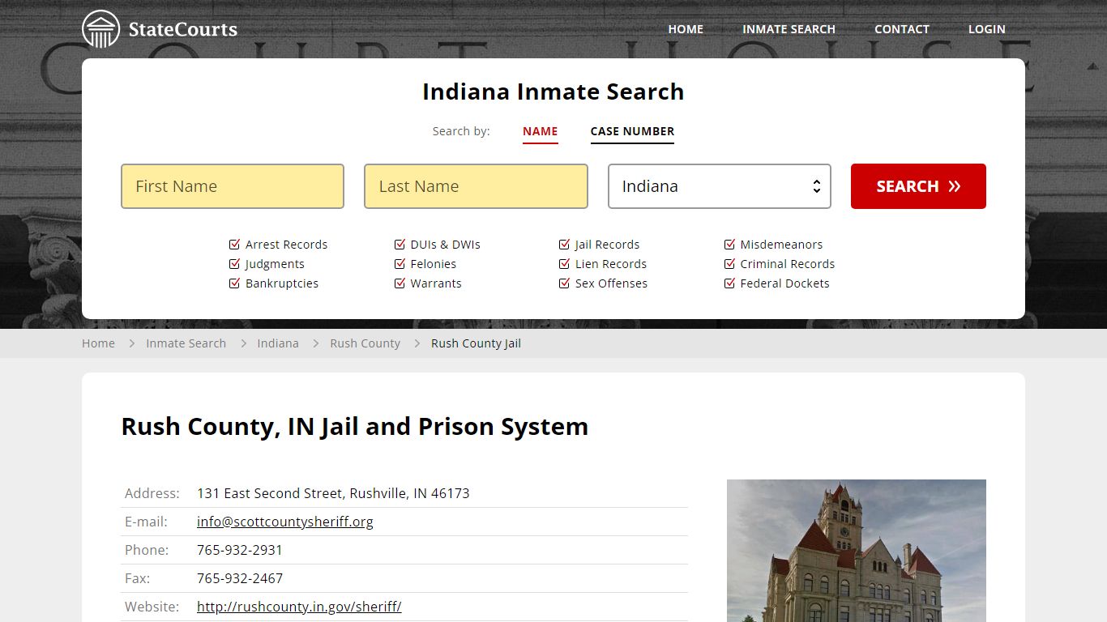The height and width of the screenshot is (622, 1107).
Task: Click the Rush County Jail and Prison System heading
Action: click(354, 427)
